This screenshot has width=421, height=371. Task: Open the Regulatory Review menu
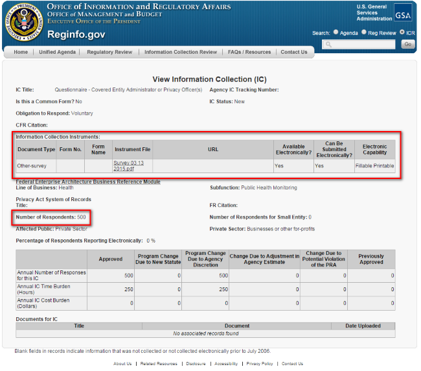point(109,52)
